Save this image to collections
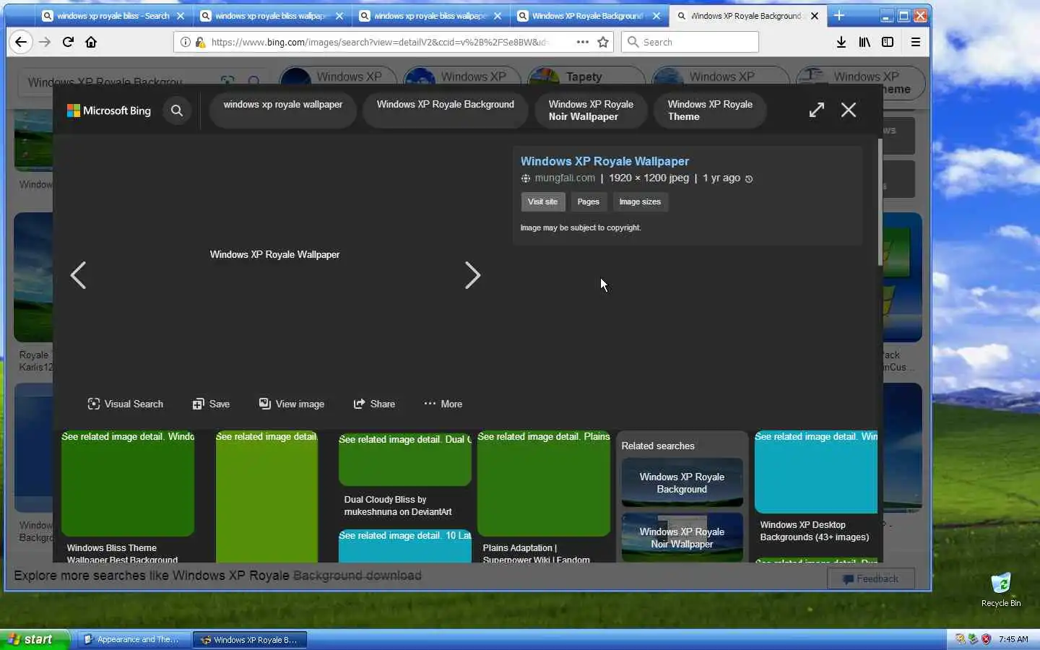Screen dimensions: 1040x650 point(211,404)
